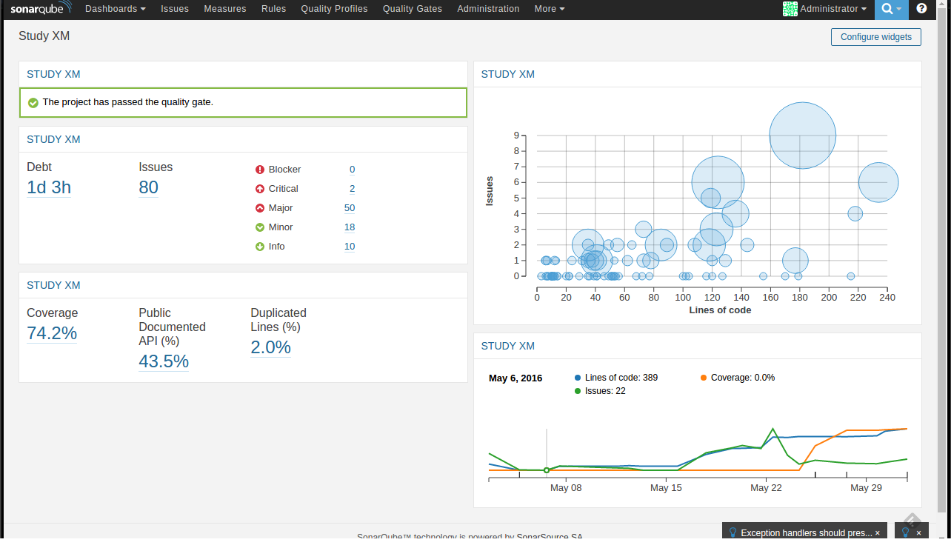951x548 pixels.
Task: Click the Lines of code axis label
Action: click(x=720, y=310)
